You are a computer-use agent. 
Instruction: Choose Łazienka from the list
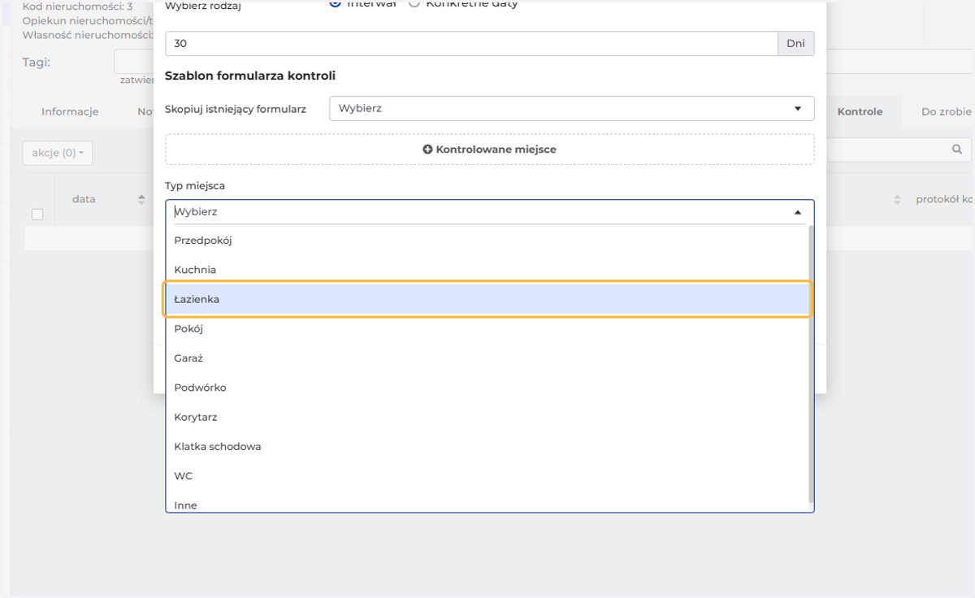point(487,299)
